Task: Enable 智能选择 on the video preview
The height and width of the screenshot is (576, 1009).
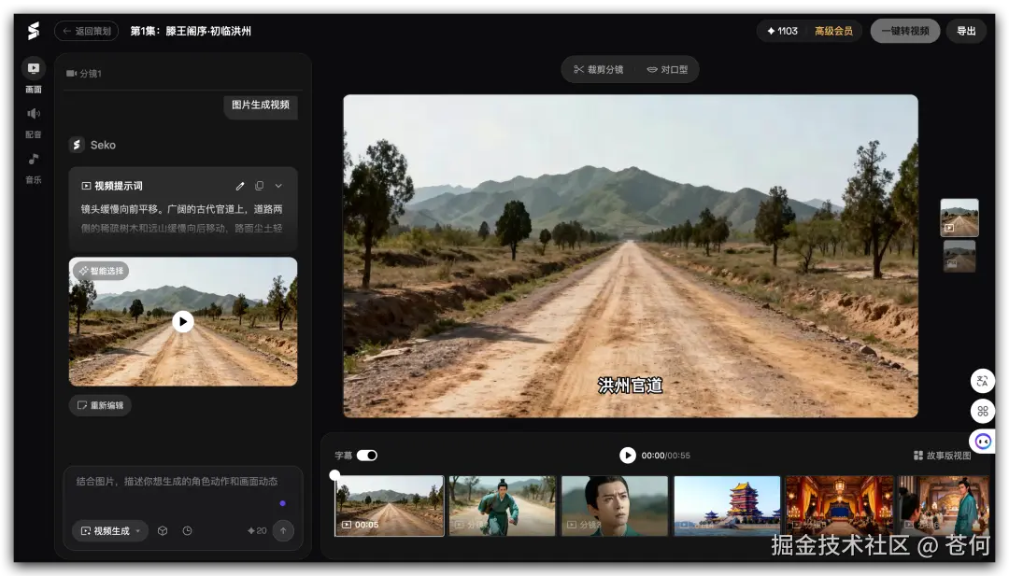Action: (101, 271)
